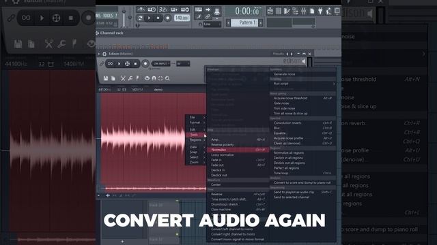Toggle Edison's record button

click(x=145, y=63)
